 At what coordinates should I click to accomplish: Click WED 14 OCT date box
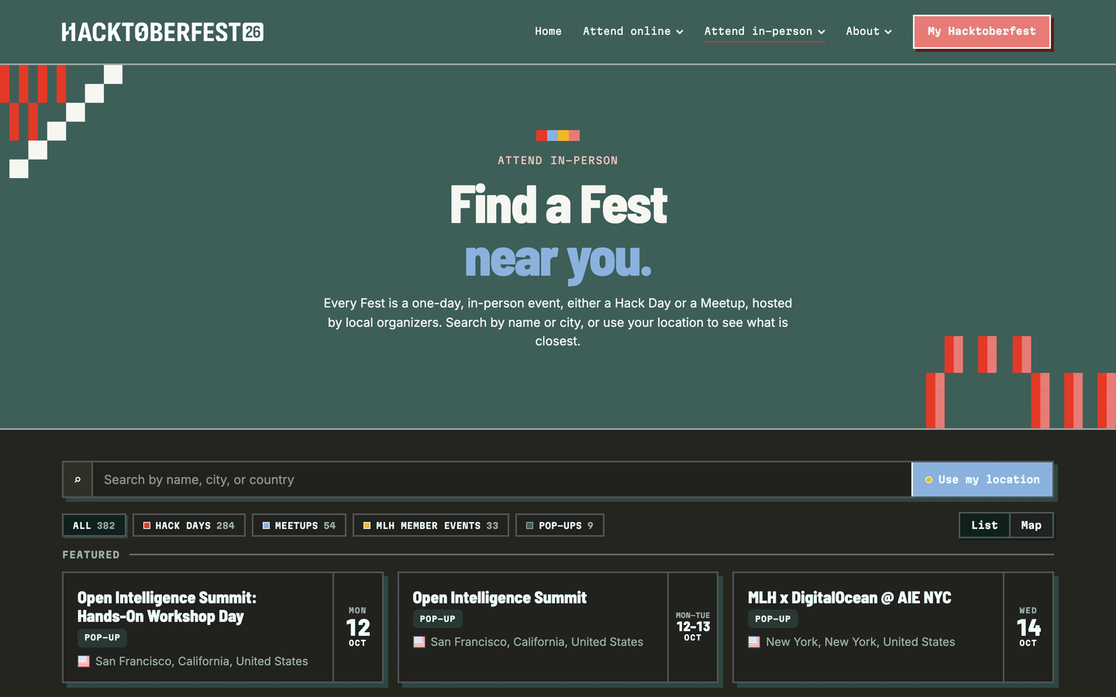pos(1028,627)
